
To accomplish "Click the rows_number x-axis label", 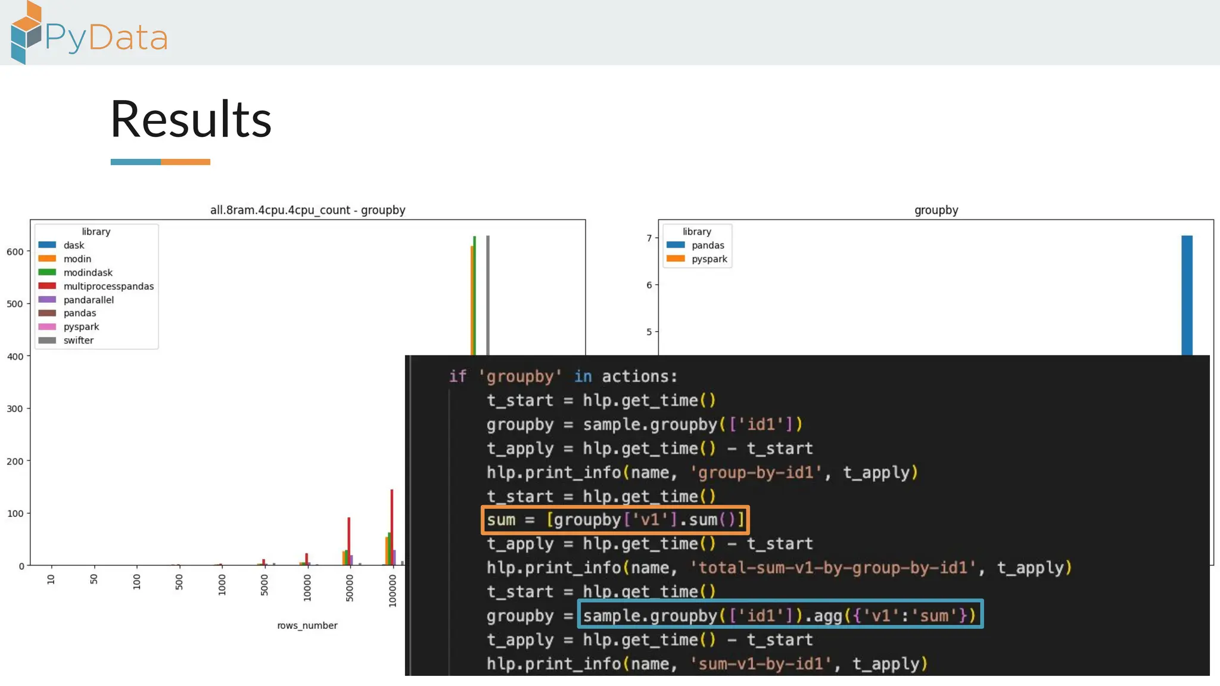I will pos(307,625).
